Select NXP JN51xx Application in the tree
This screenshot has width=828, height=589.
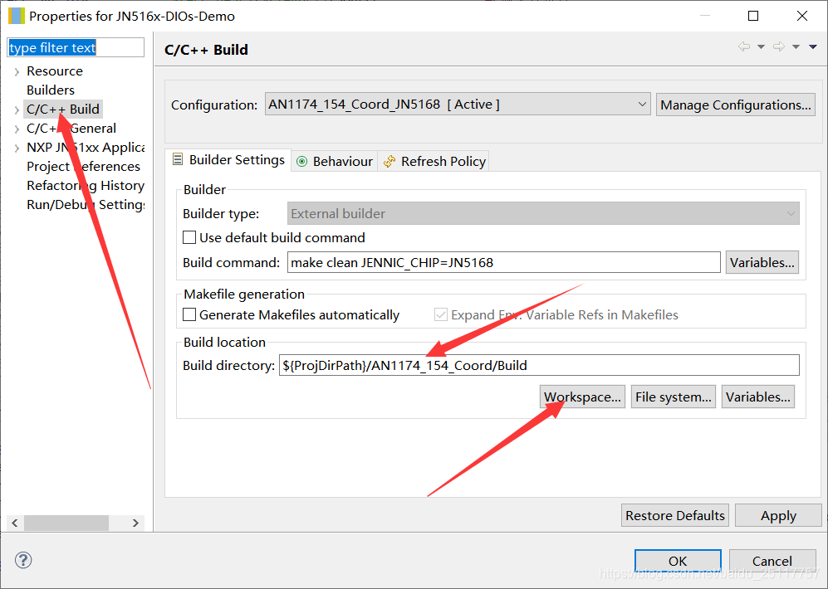tap(85, 147)
